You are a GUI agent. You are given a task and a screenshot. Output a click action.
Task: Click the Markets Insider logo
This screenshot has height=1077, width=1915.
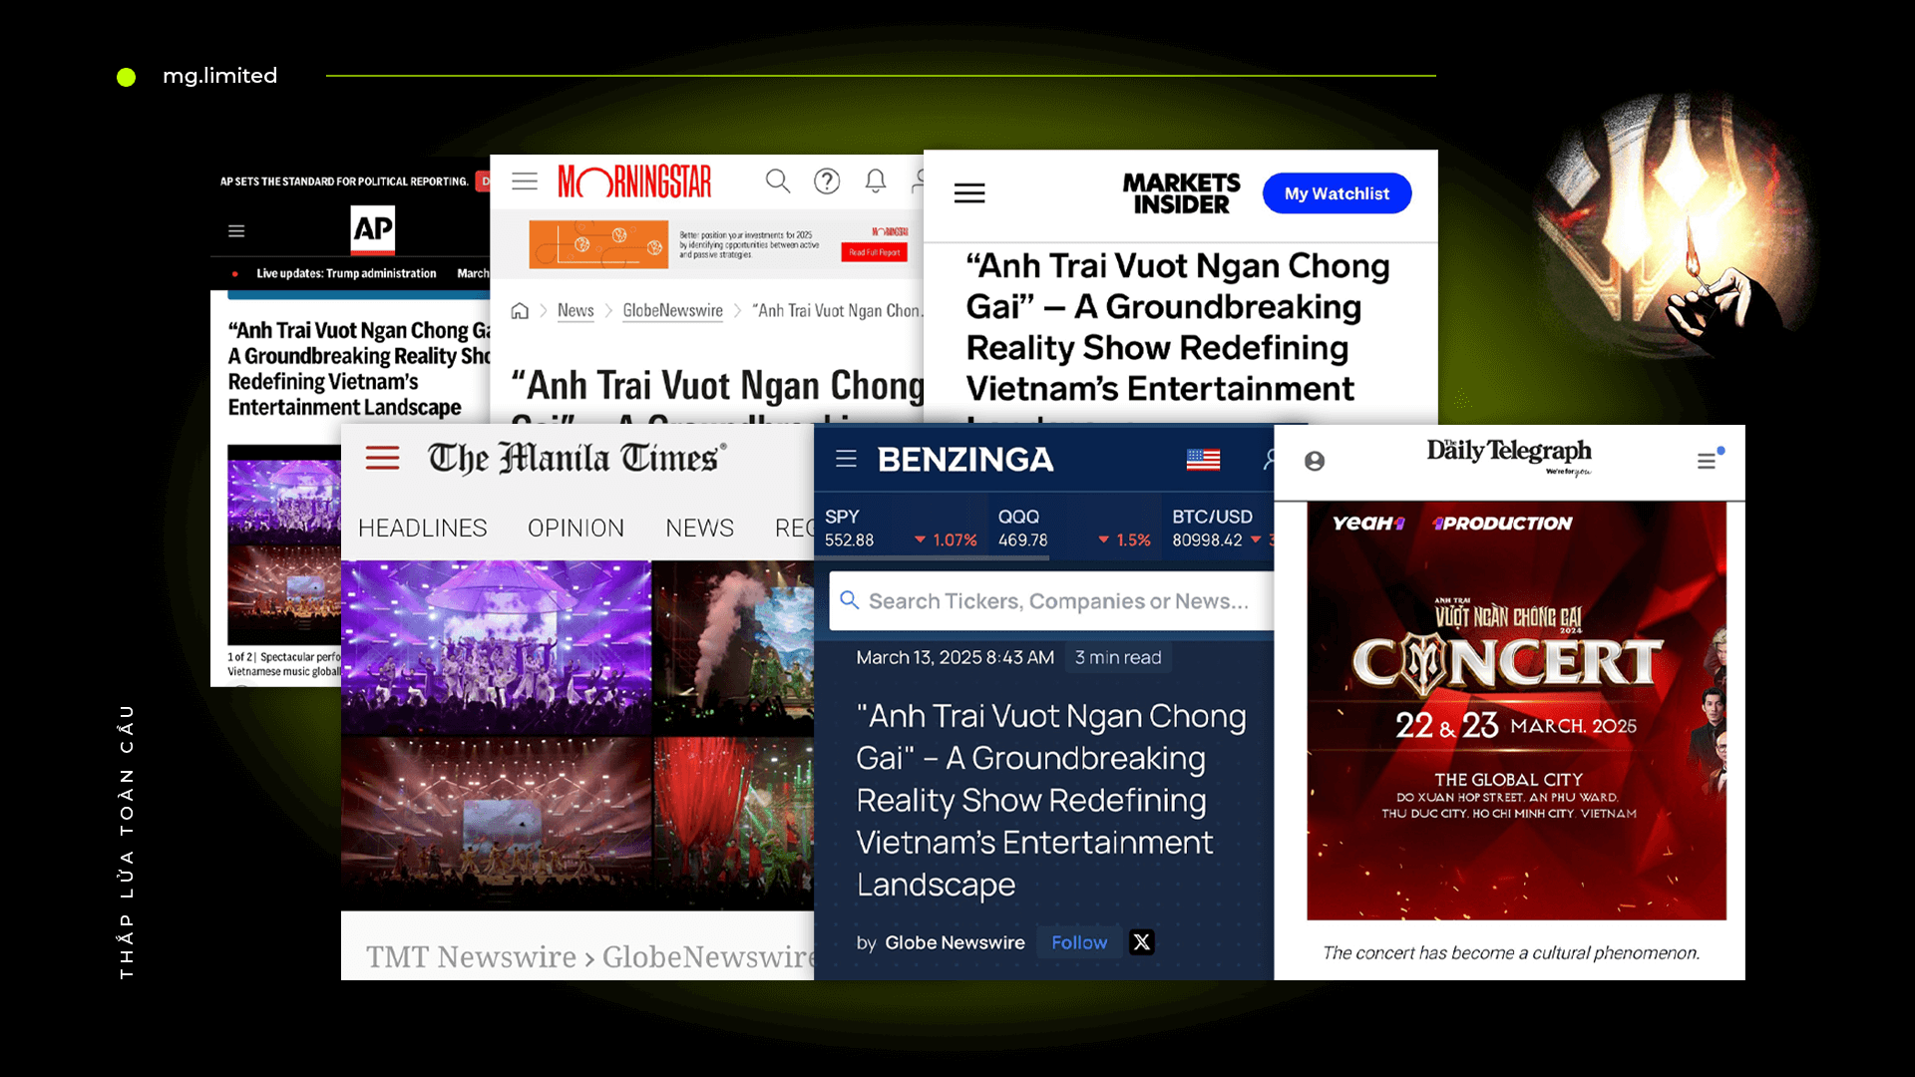(x=1181, y=193)
